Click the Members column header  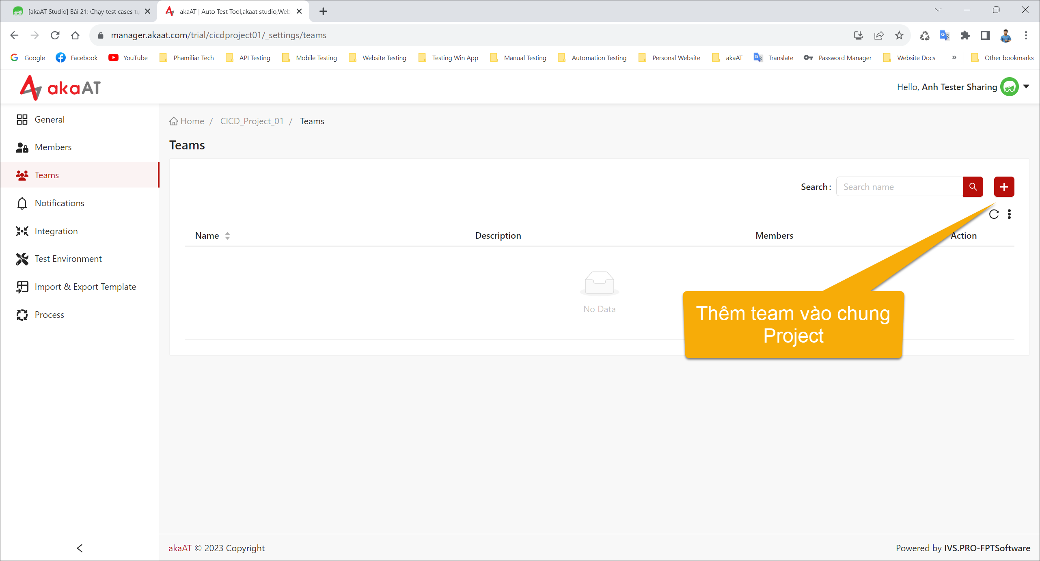[x=774, y=235]
